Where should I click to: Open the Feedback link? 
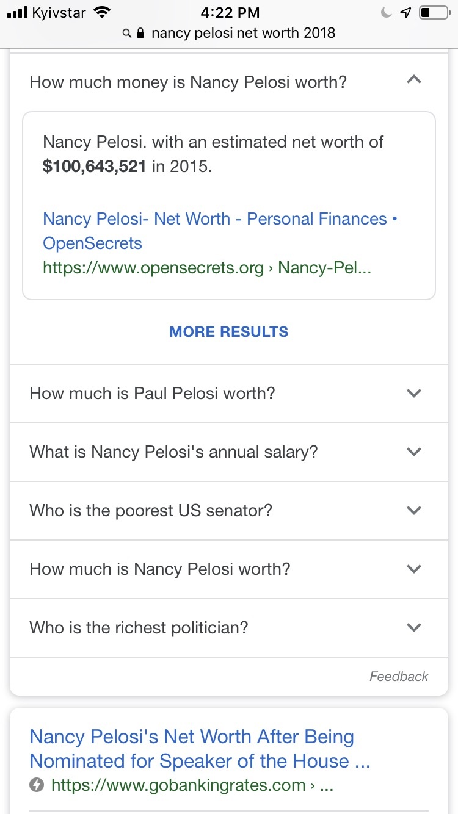point(399,676)
